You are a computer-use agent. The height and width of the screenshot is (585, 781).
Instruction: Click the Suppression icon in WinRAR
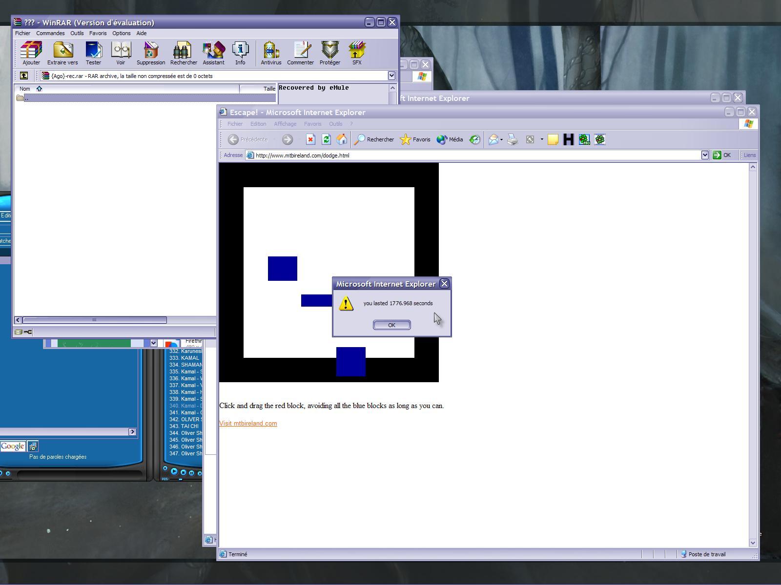[151, 53]
